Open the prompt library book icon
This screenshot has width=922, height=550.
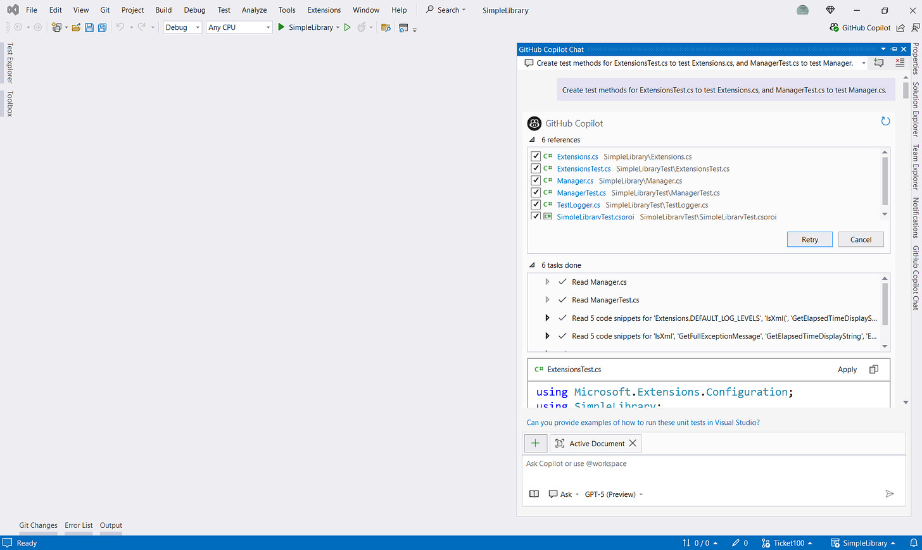tap(534, 494)
